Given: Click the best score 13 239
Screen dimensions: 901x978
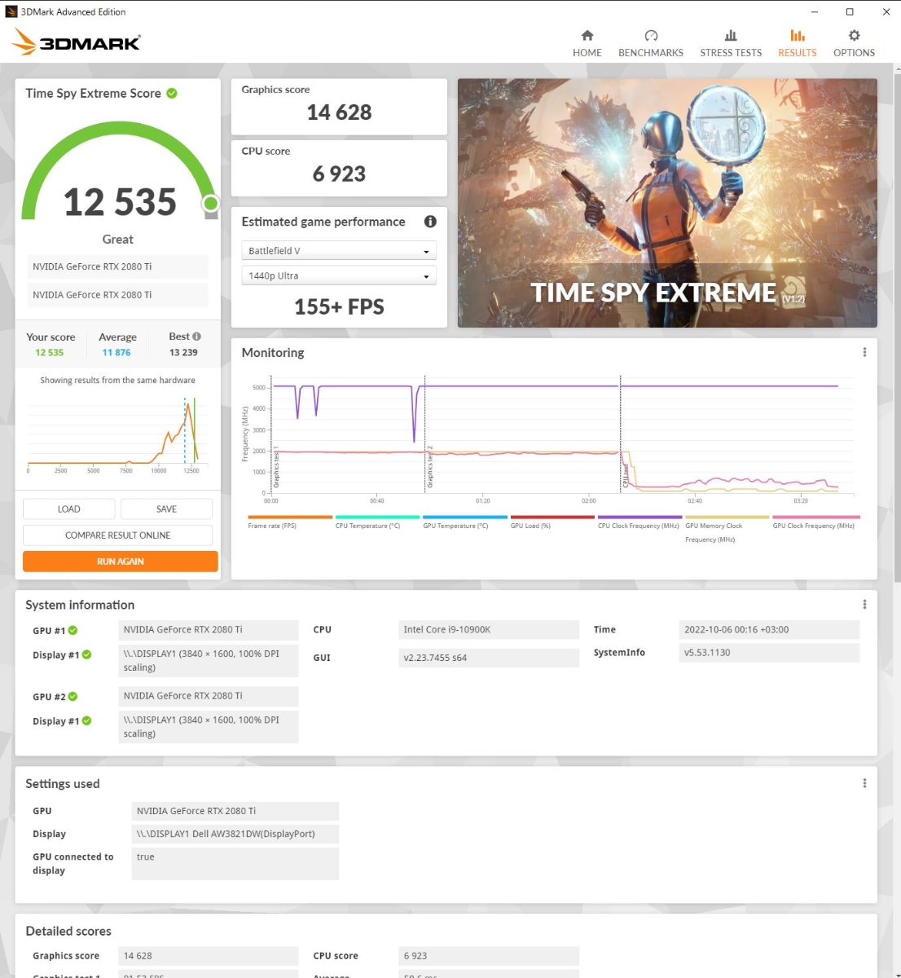Looking at the screenshot, I should pyautogui.click(x=183, y=353).
